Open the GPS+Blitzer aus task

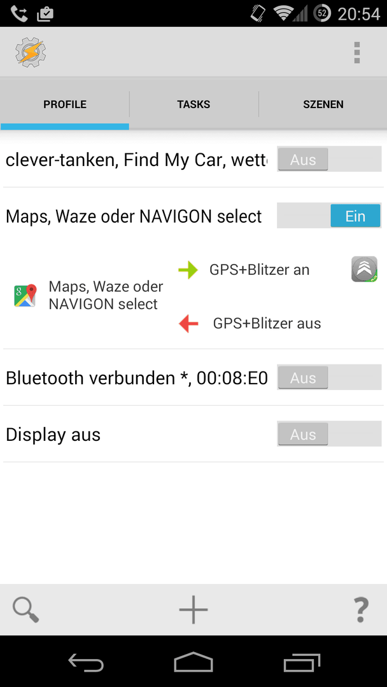point(267,324)
